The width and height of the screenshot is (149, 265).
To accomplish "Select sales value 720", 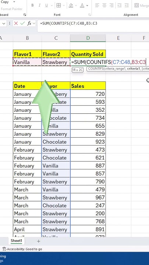I will pyautogui.click(x=88, y=94).
